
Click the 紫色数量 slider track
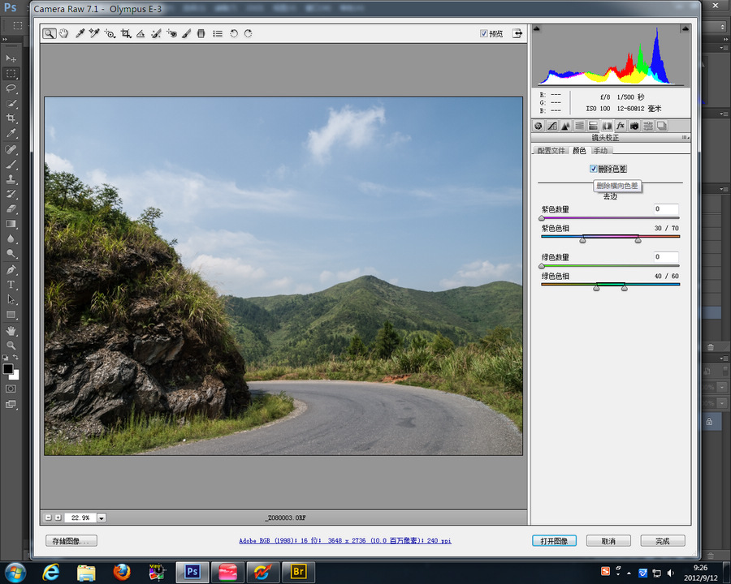click(x=610, y=218)
